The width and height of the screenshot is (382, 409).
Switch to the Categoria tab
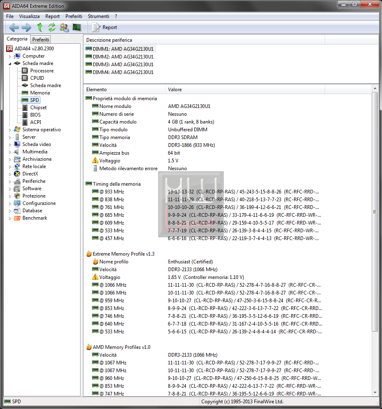point(17,38)
